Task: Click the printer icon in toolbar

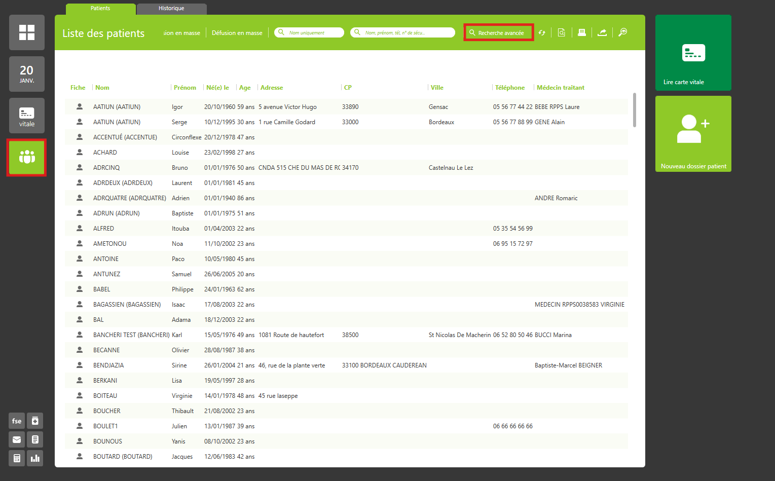Action: click(x=582, y=32)
